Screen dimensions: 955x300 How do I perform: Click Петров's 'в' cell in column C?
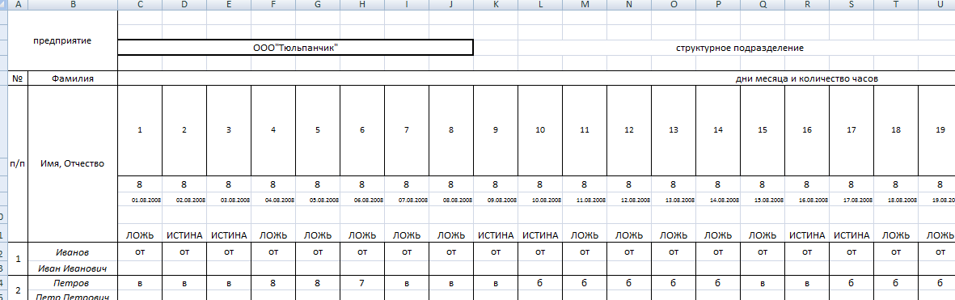pyautogui.click(x=139, y=283)
